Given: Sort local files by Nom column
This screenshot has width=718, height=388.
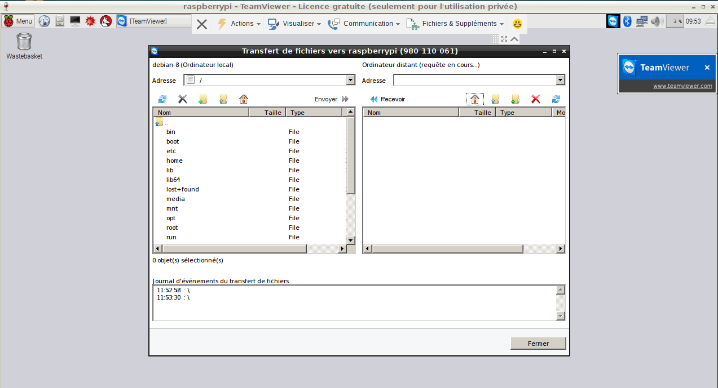Looking at the screenshot, I should click(x=201, y=113).
